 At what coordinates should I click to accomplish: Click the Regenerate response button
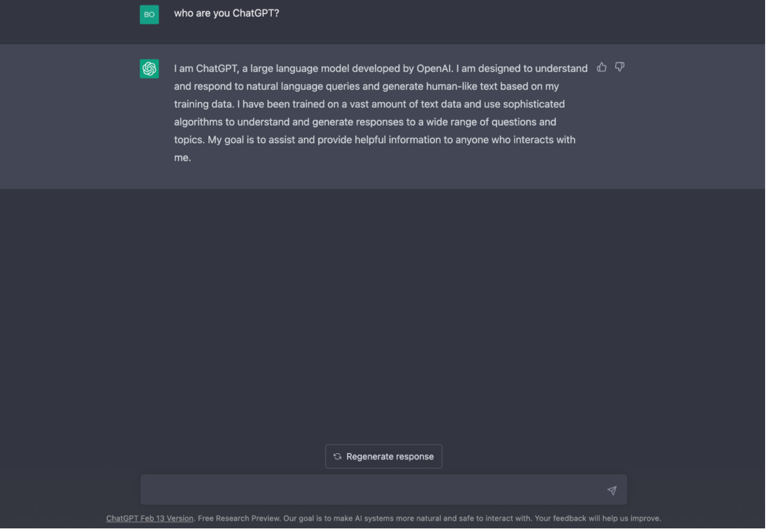(x=384, y=458)
